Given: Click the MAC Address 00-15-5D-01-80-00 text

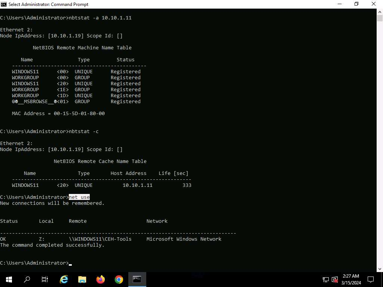Looking at the screenshot, I should pyautogui.click(x=58, y=114).
